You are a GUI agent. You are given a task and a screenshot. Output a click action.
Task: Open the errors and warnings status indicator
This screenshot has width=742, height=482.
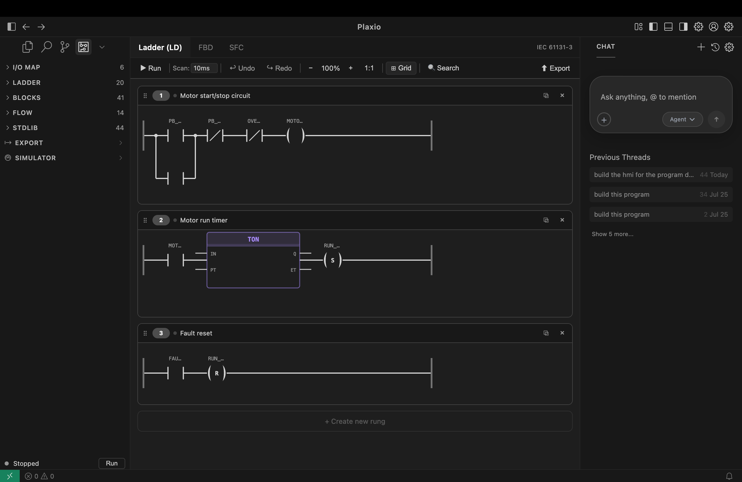pyautogui.click(x=39, y=476)
